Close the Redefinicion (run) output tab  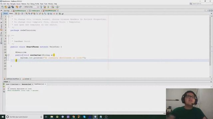click(x=45, y=84)
